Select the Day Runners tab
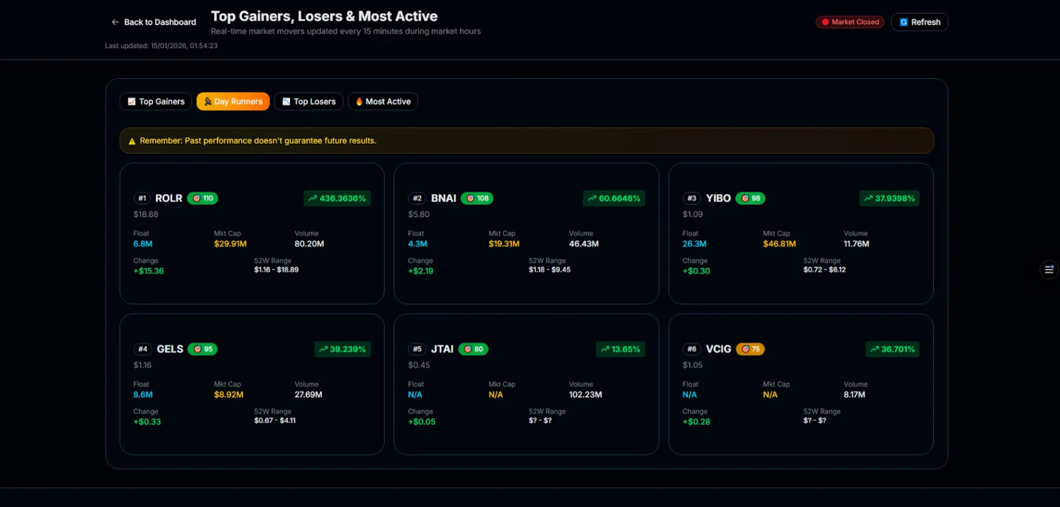This screenshot has width=1060, height=507. tap(233, 101)
